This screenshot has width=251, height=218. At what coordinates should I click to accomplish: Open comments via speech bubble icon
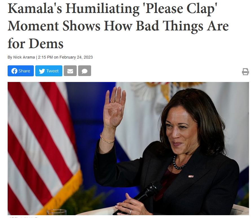pyautogui.click(x=85, y=71)
